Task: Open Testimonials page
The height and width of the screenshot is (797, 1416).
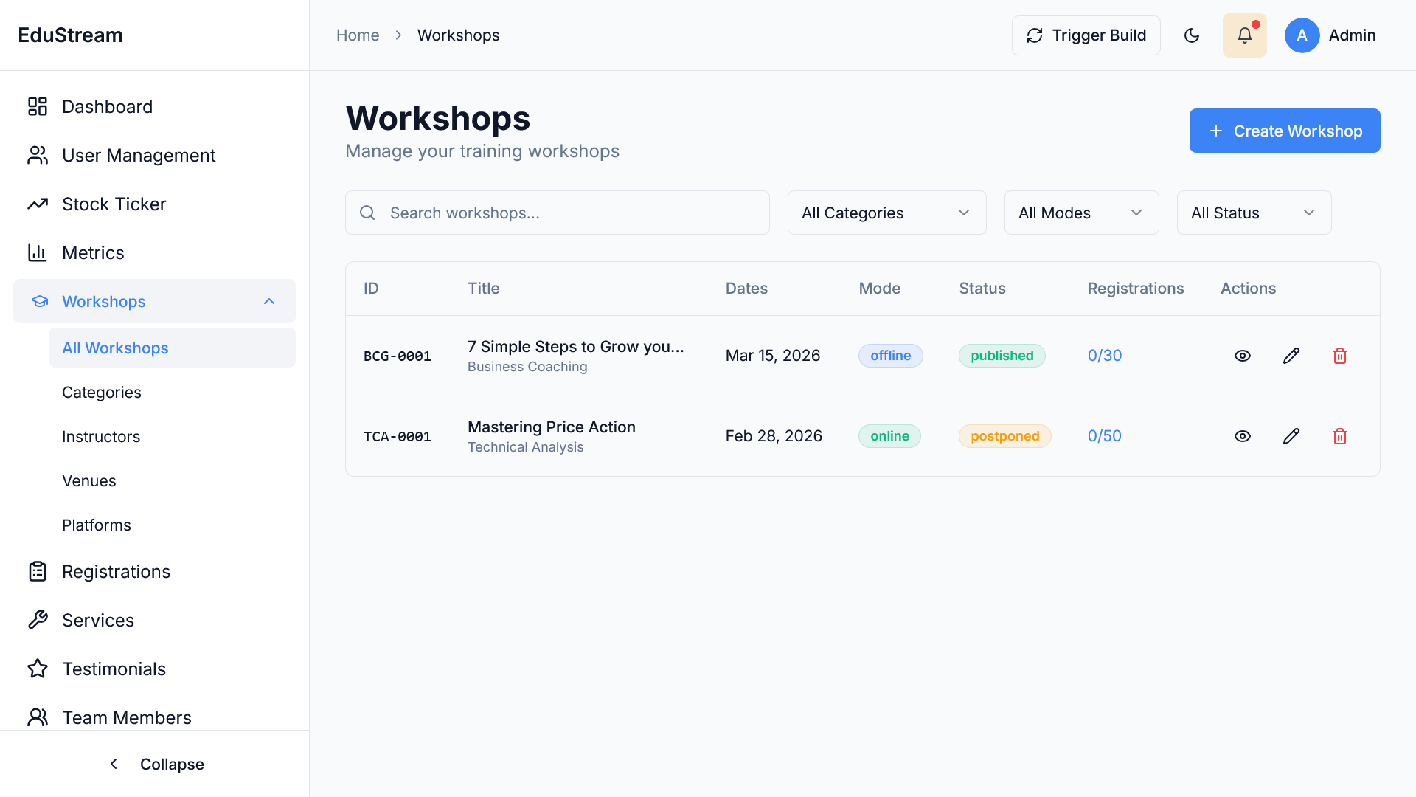Action: coord(154,669)
